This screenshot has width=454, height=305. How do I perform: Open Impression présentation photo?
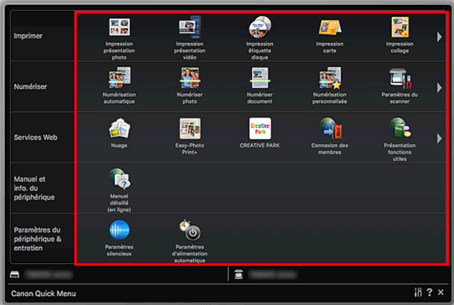[119, 38]
